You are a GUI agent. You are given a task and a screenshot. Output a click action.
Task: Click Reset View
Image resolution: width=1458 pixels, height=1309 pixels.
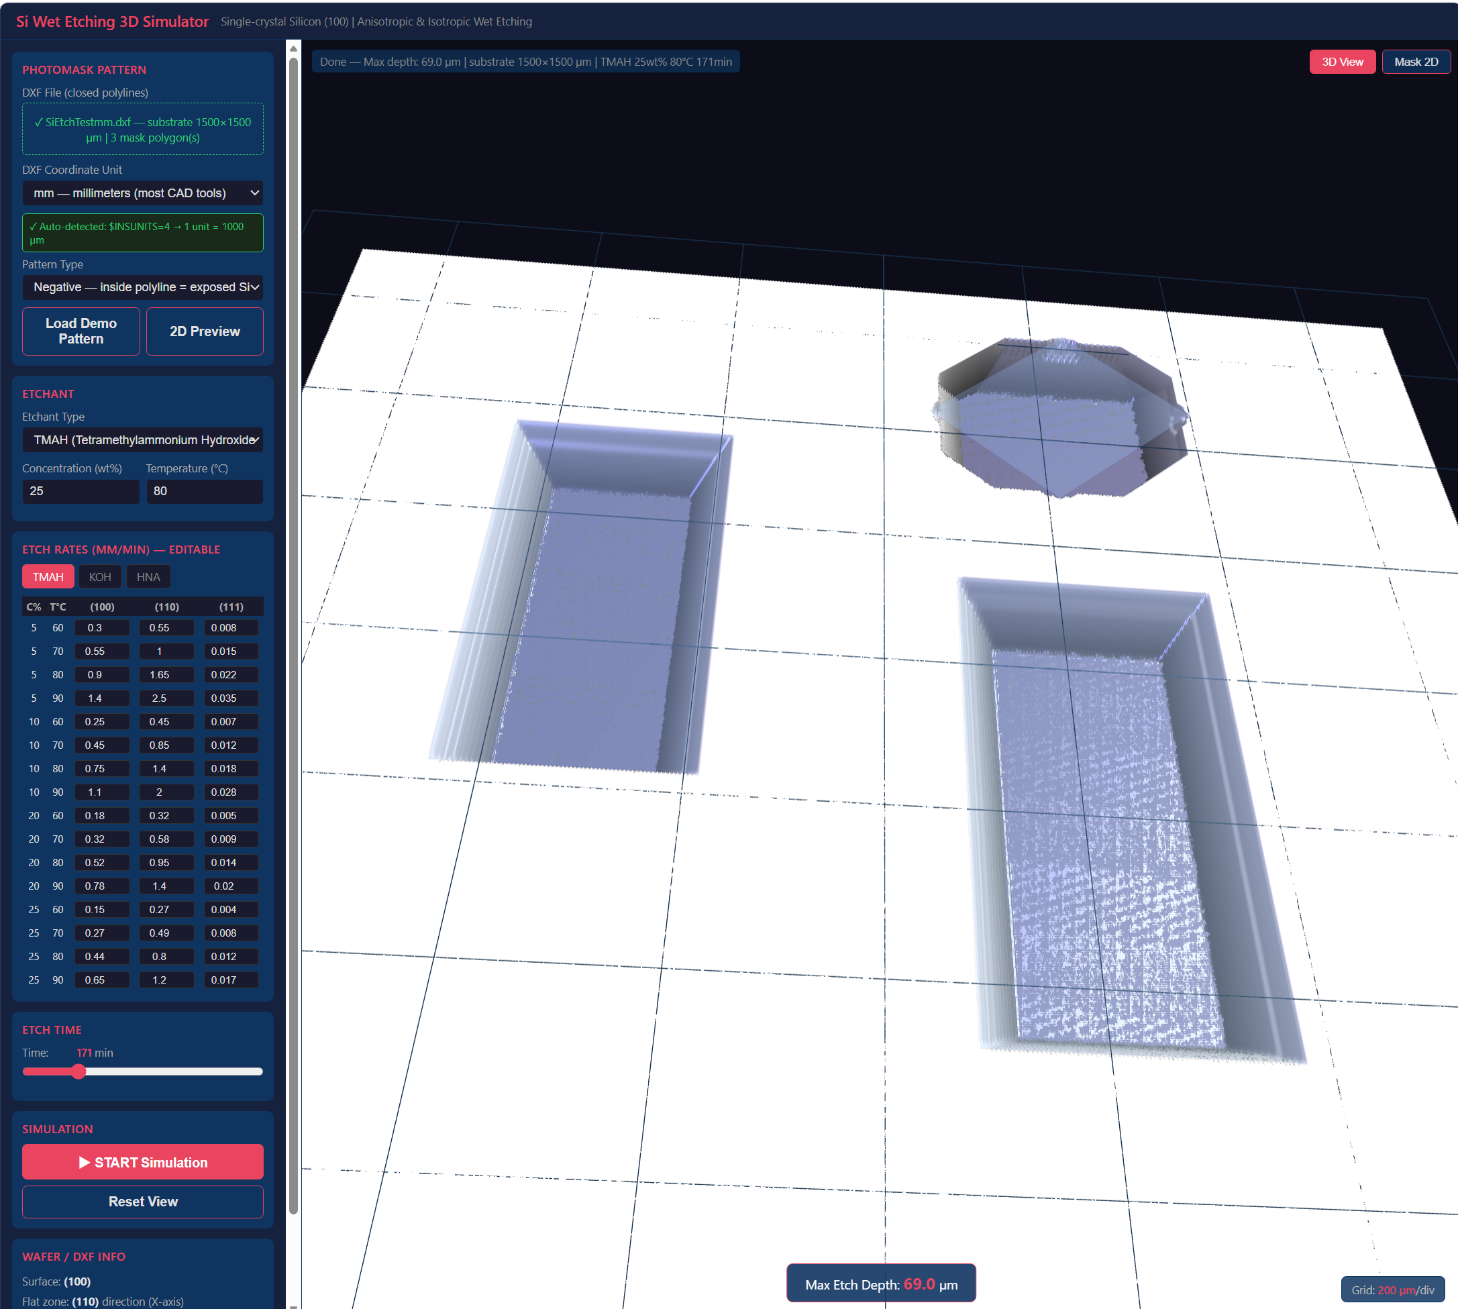tap(142, 1201)
